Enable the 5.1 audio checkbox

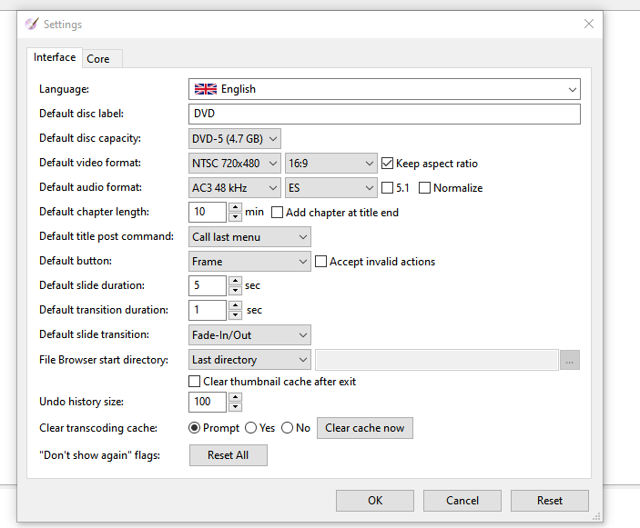[x=387, y=188]
